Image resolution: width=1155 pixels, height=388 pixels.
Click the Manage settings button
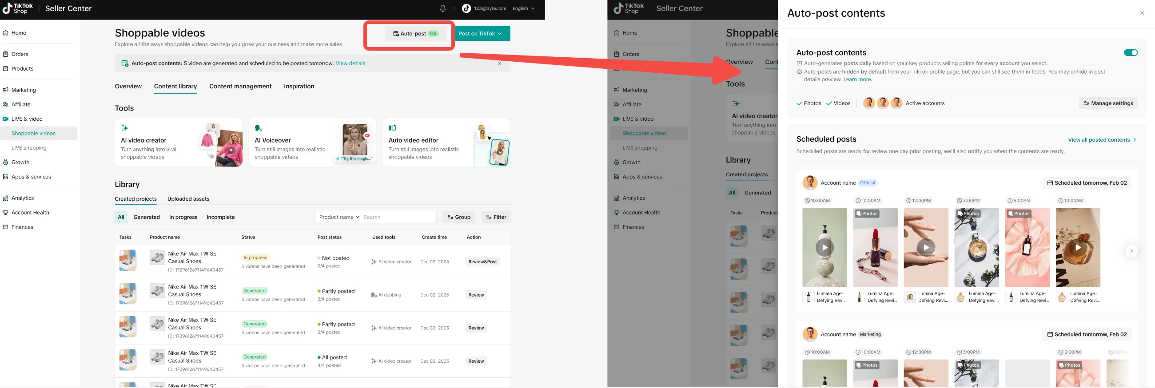click(x=1108, y=103)
